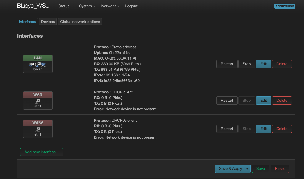
Task: Expand the Save & Apply arrow dropdown
Action: [248, 169]
